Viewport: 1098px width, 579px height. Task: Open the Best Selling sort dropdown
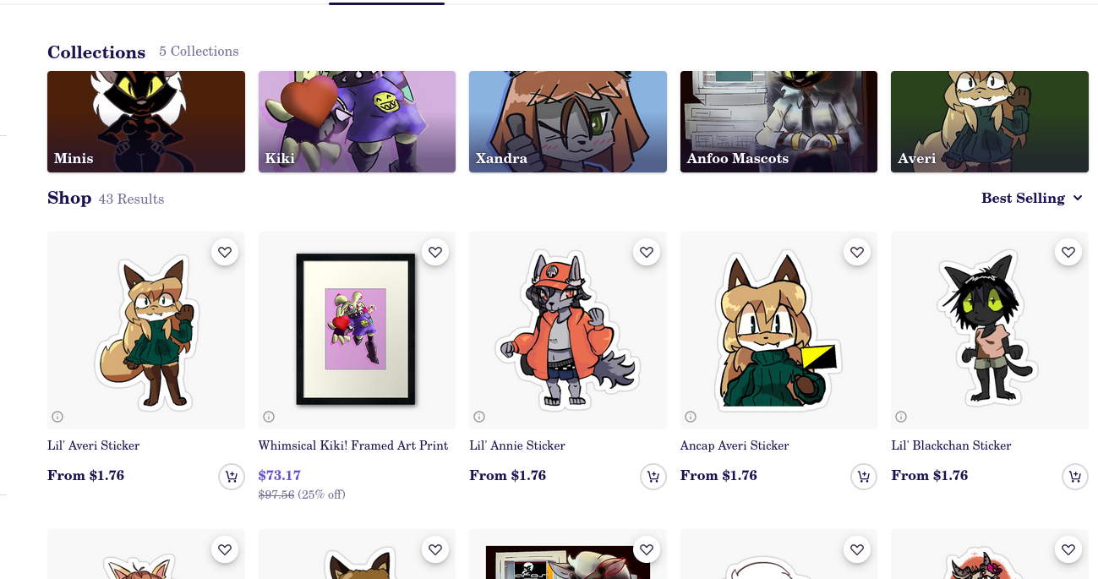[x=1031, y=199]
